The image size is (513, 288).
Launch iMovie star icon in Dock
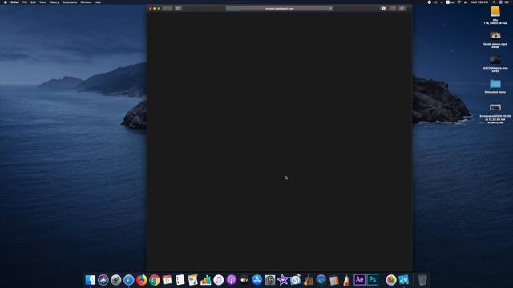[282, 280]
